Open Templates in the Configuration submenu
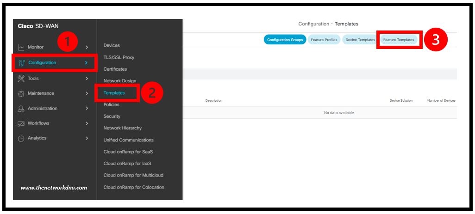 point(114,93)
